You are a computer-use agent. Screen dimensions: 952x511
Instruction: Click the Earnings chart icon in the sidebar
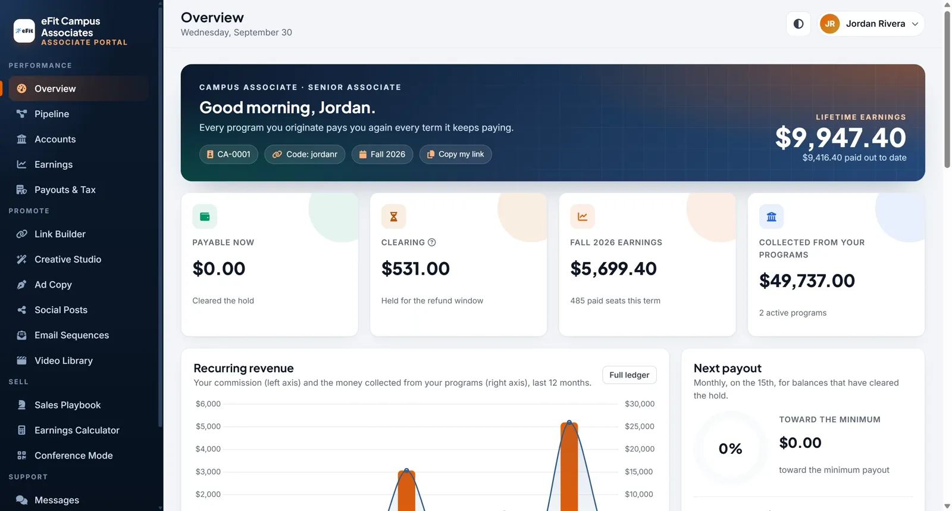(x=21, y=164)
